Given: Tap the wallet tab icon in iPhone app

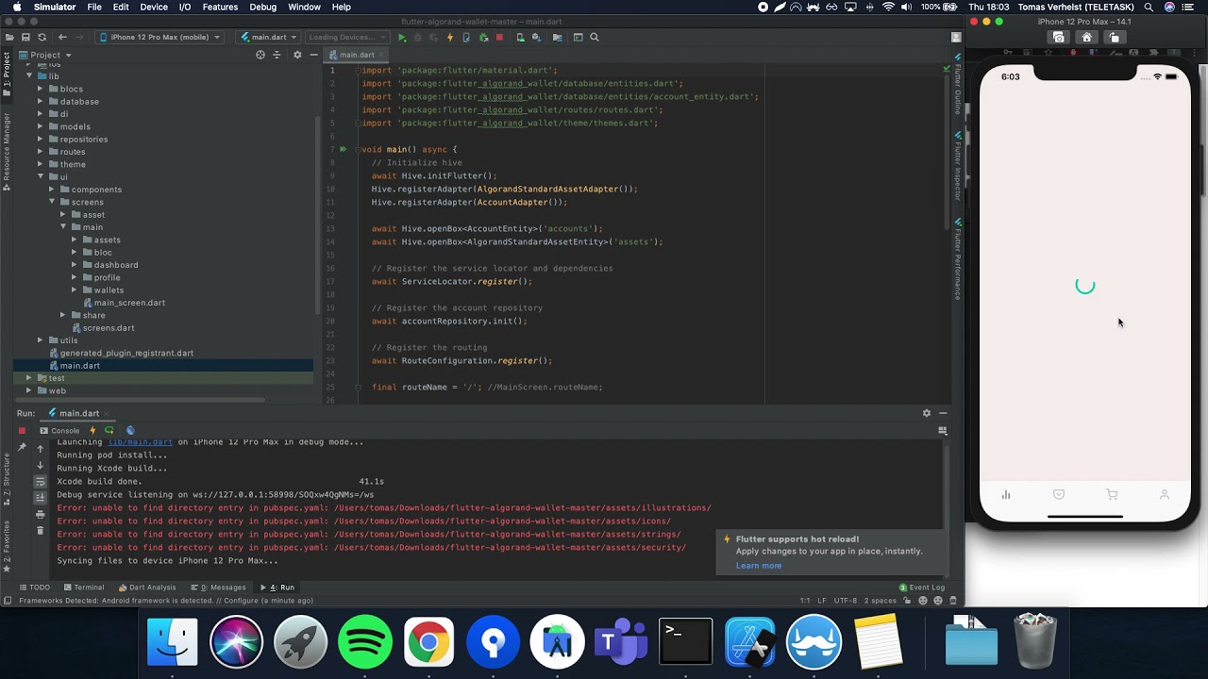Looking at the screenshot, I should click(1059, 495).
